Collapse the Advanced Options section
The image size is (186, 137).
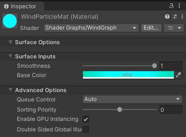point(10,90)
